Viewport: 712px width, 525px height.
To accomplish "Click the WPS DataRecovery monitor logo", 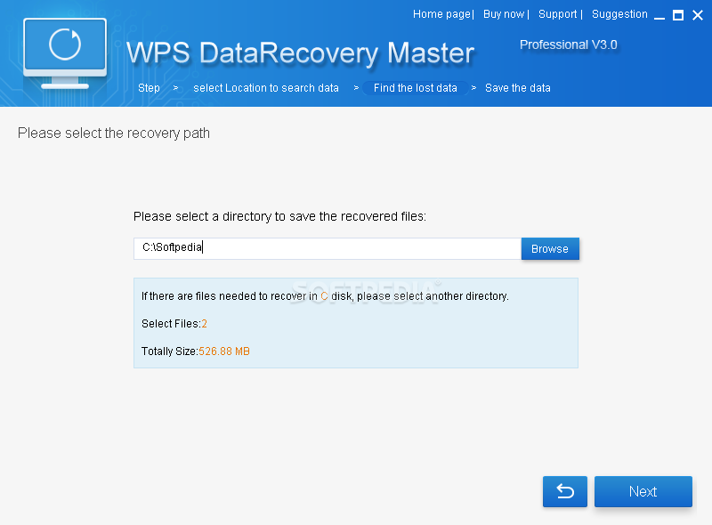I will pos(65,53).
